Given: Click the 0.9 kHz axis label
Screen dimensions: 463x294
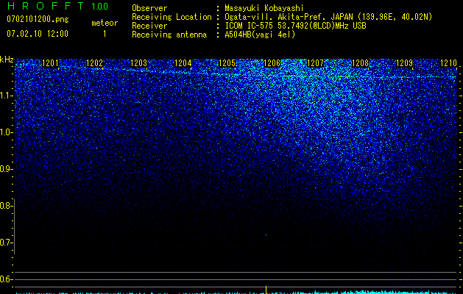Looking at the screenshot, I should [x=6, y=169].
